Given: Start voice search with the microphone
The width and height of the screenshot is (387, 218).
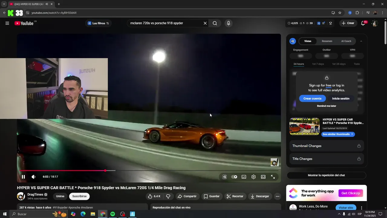Looking at the screenshot, I should [x=229, y=23].
